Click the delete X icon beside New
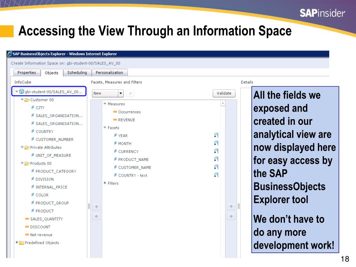The image size is (356, 267). [x=130, y=93]
